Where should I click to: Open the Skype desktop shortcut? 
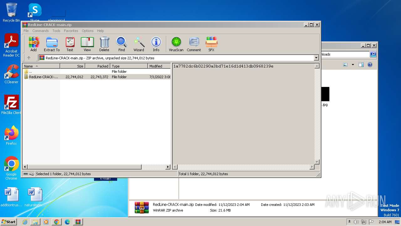click(x=34, y=13)
